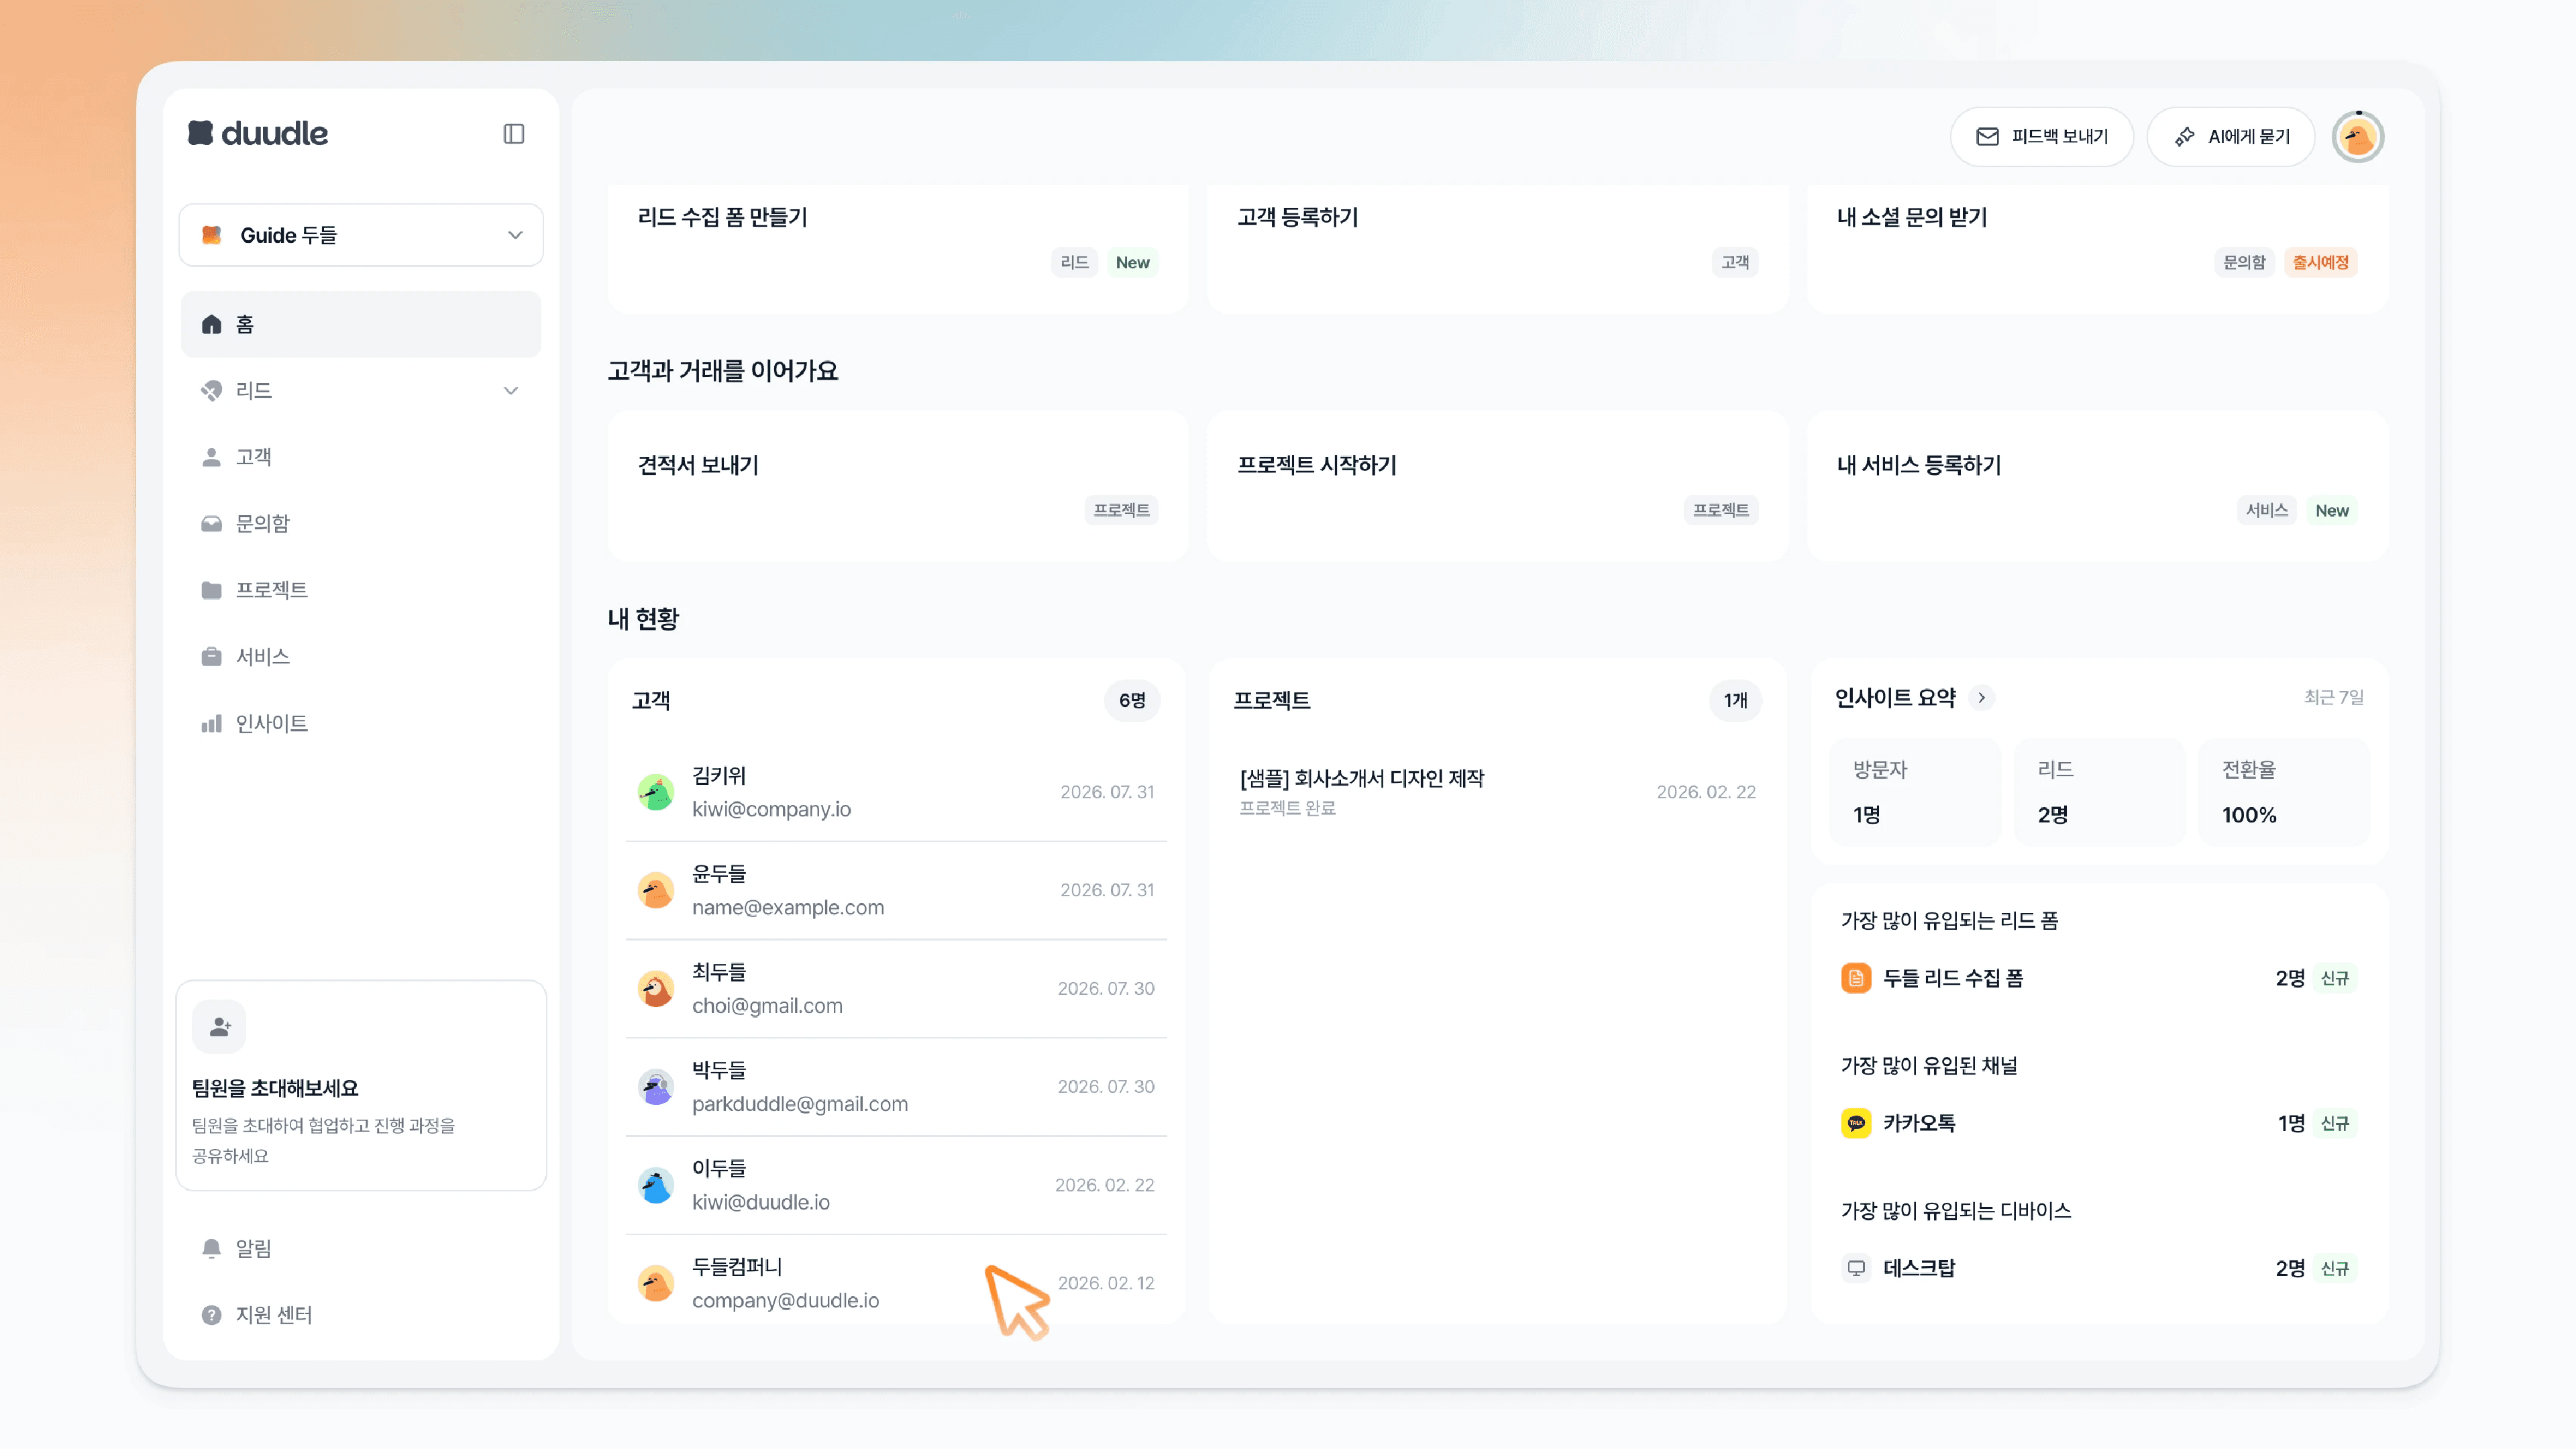Go to 문의함 in sidebar
2576x1449 pixels.
(x=361, y=524)
